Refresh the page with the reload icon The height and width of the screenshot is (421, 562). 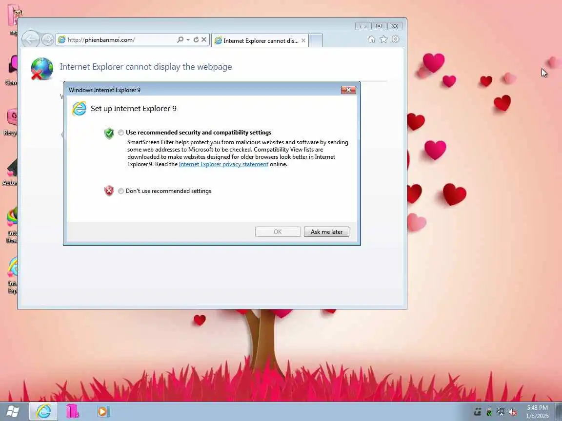(x=196, y=40)
